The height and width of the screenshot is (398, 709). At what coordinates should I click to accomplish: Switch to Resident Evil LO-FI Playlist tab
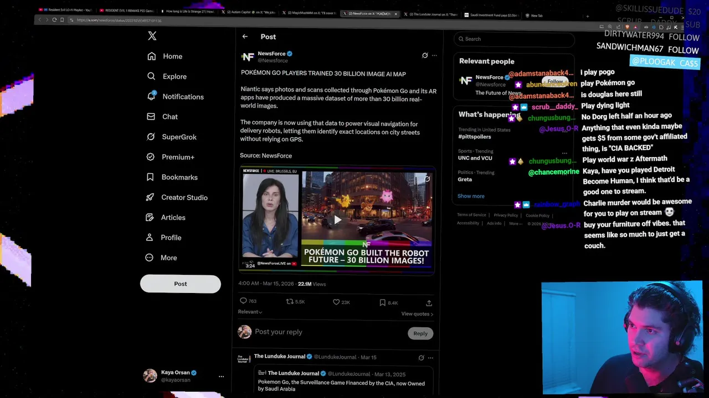(65, 10)
